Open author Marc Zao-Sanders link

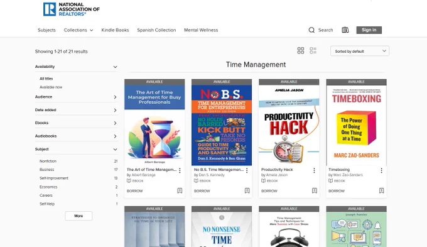point(348,175)
